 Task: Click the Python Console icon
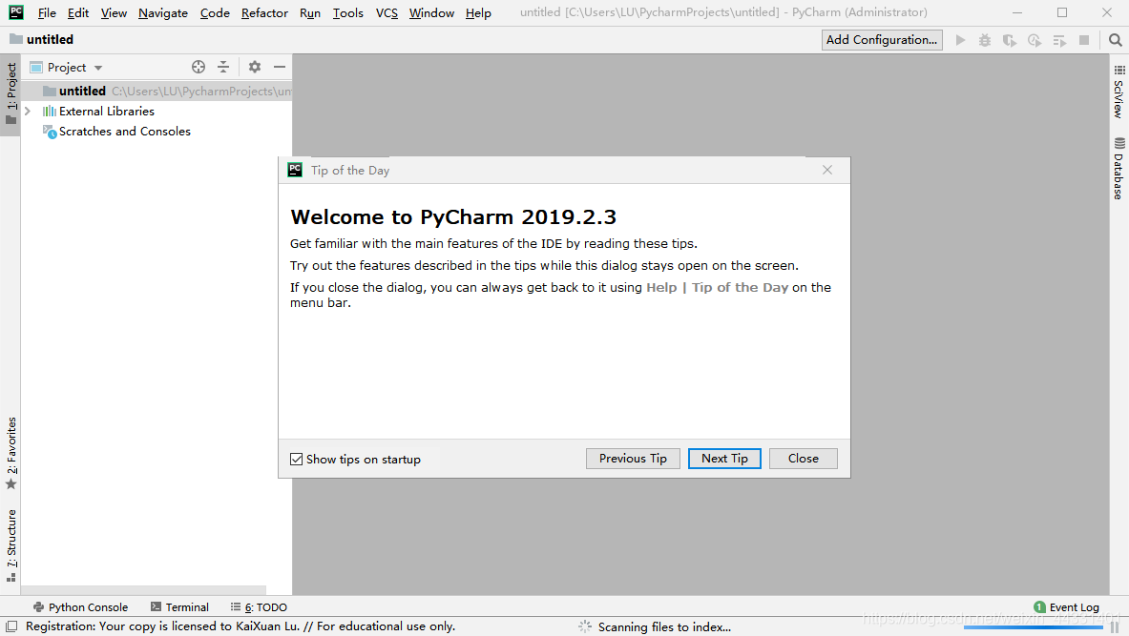[39, 607]
